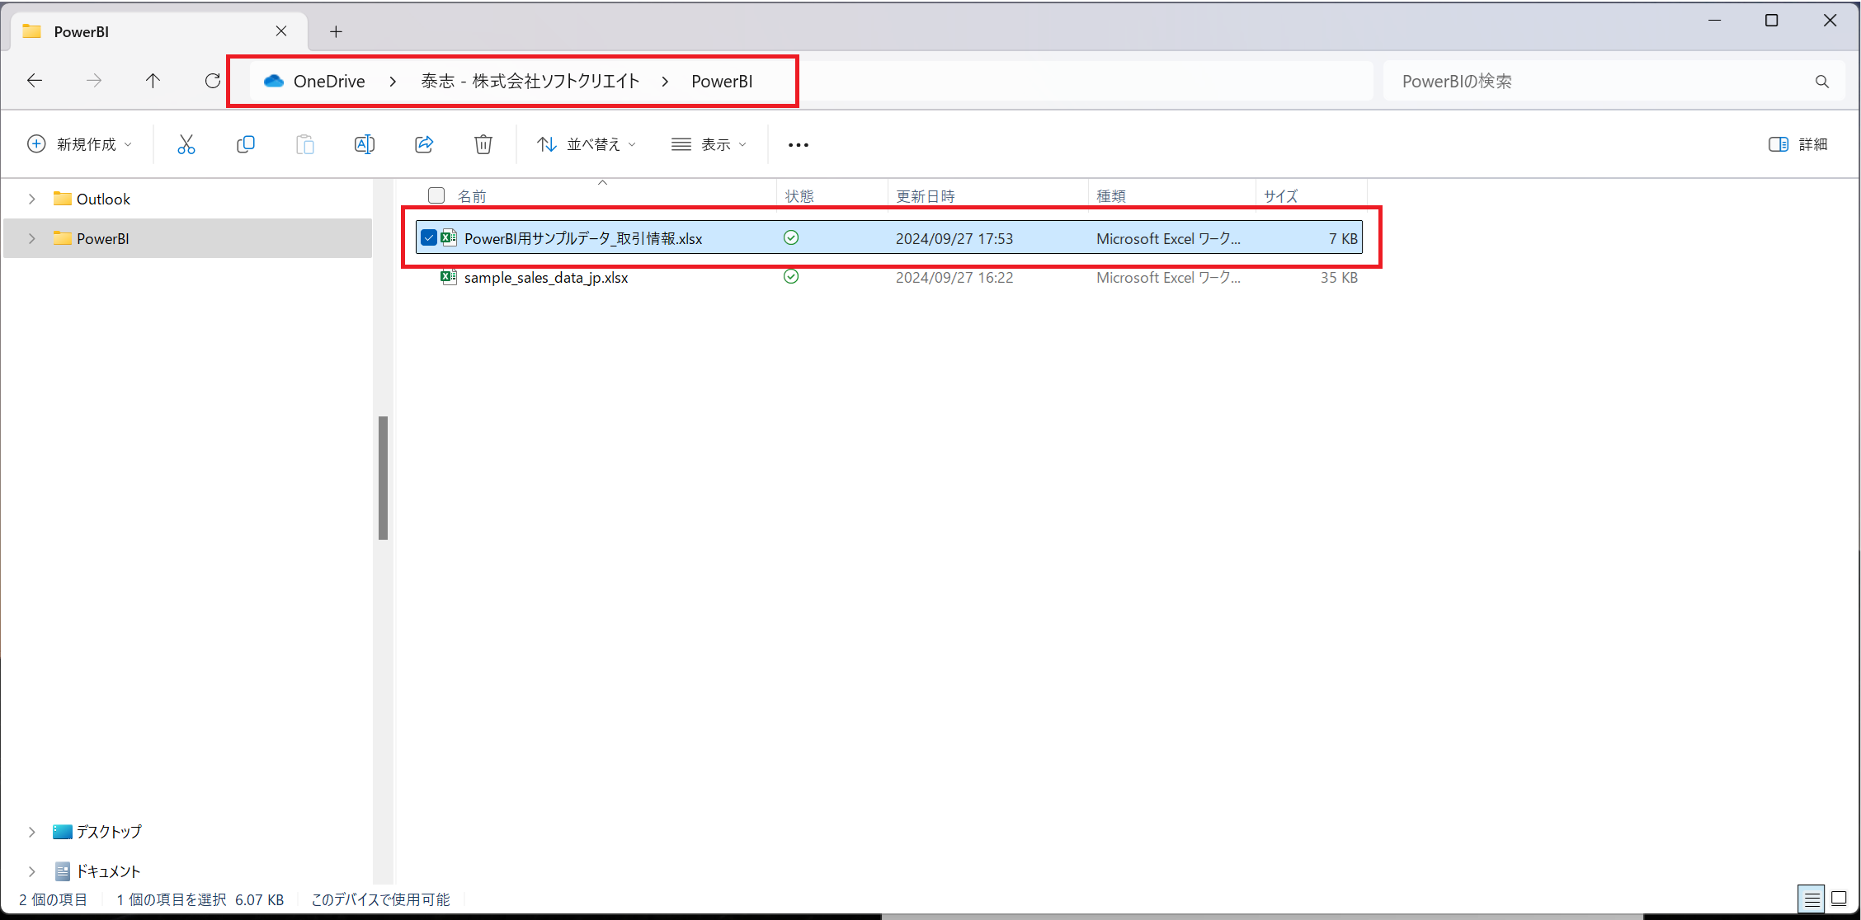Click このデバイスで使用可能 in status bar
The image size is (1861, 920).
coord(380,899)
